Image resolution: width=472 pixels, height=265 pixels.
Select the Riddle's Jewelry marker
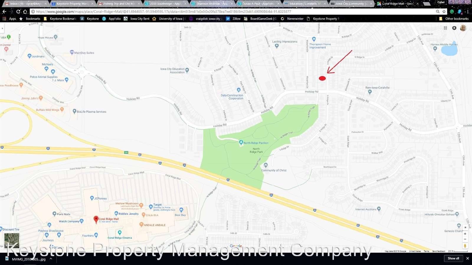(x=116, y=213)
